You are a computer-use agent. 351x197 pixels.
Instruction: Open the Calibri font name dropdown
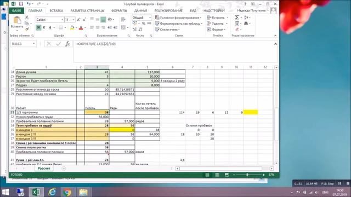point(63,20)
